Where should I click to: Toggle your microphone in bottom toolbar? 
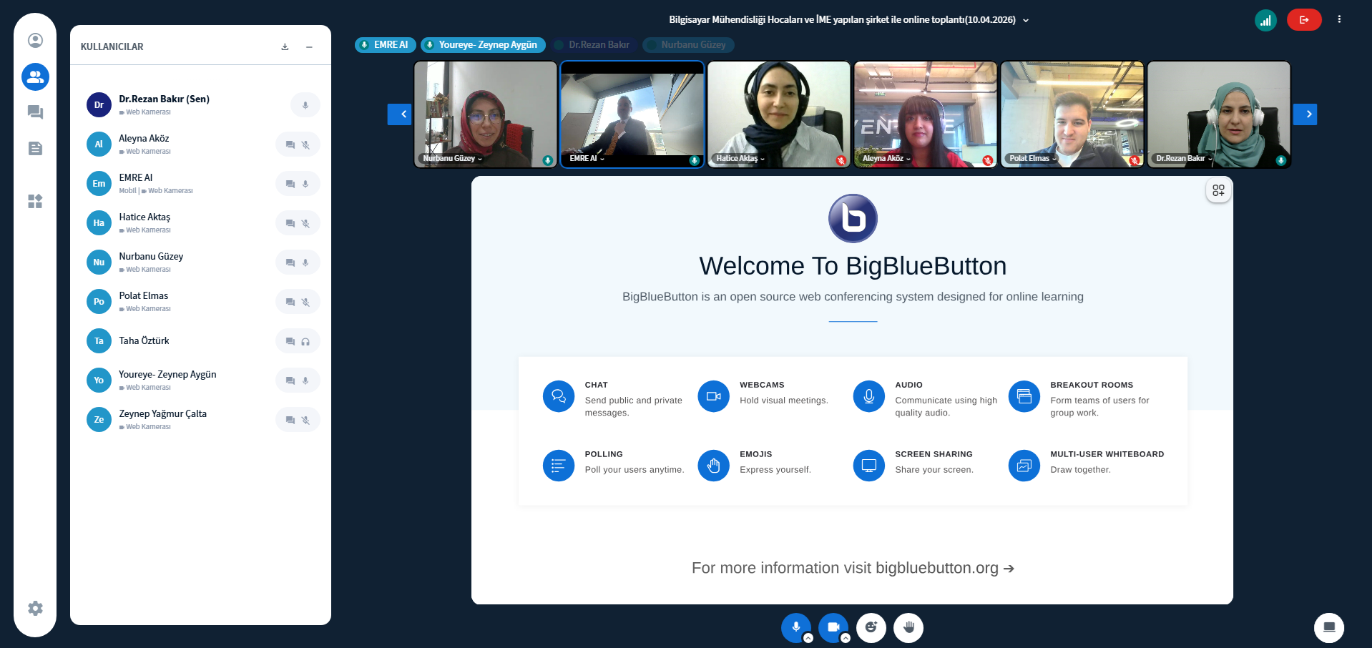(795, 627)
